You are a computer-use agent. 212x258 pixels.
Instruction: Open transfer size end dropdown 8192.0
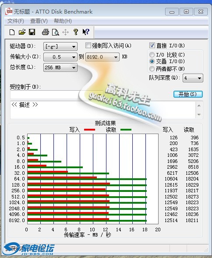pos(102,57)
